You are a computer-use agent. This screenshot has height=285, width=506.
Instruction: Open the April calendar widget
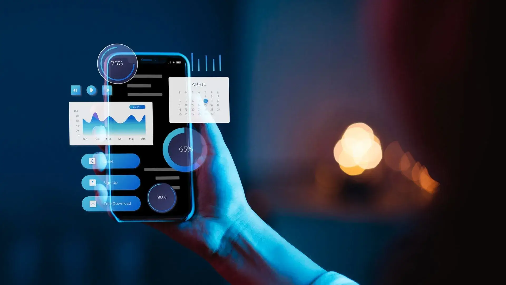(x=199, y=100)
